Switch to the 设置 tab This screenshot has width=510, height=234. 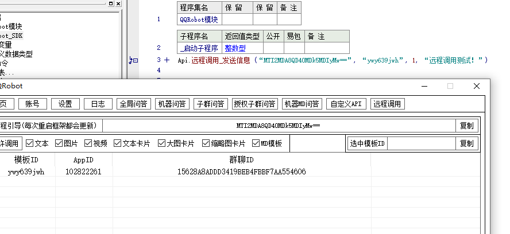65,104
